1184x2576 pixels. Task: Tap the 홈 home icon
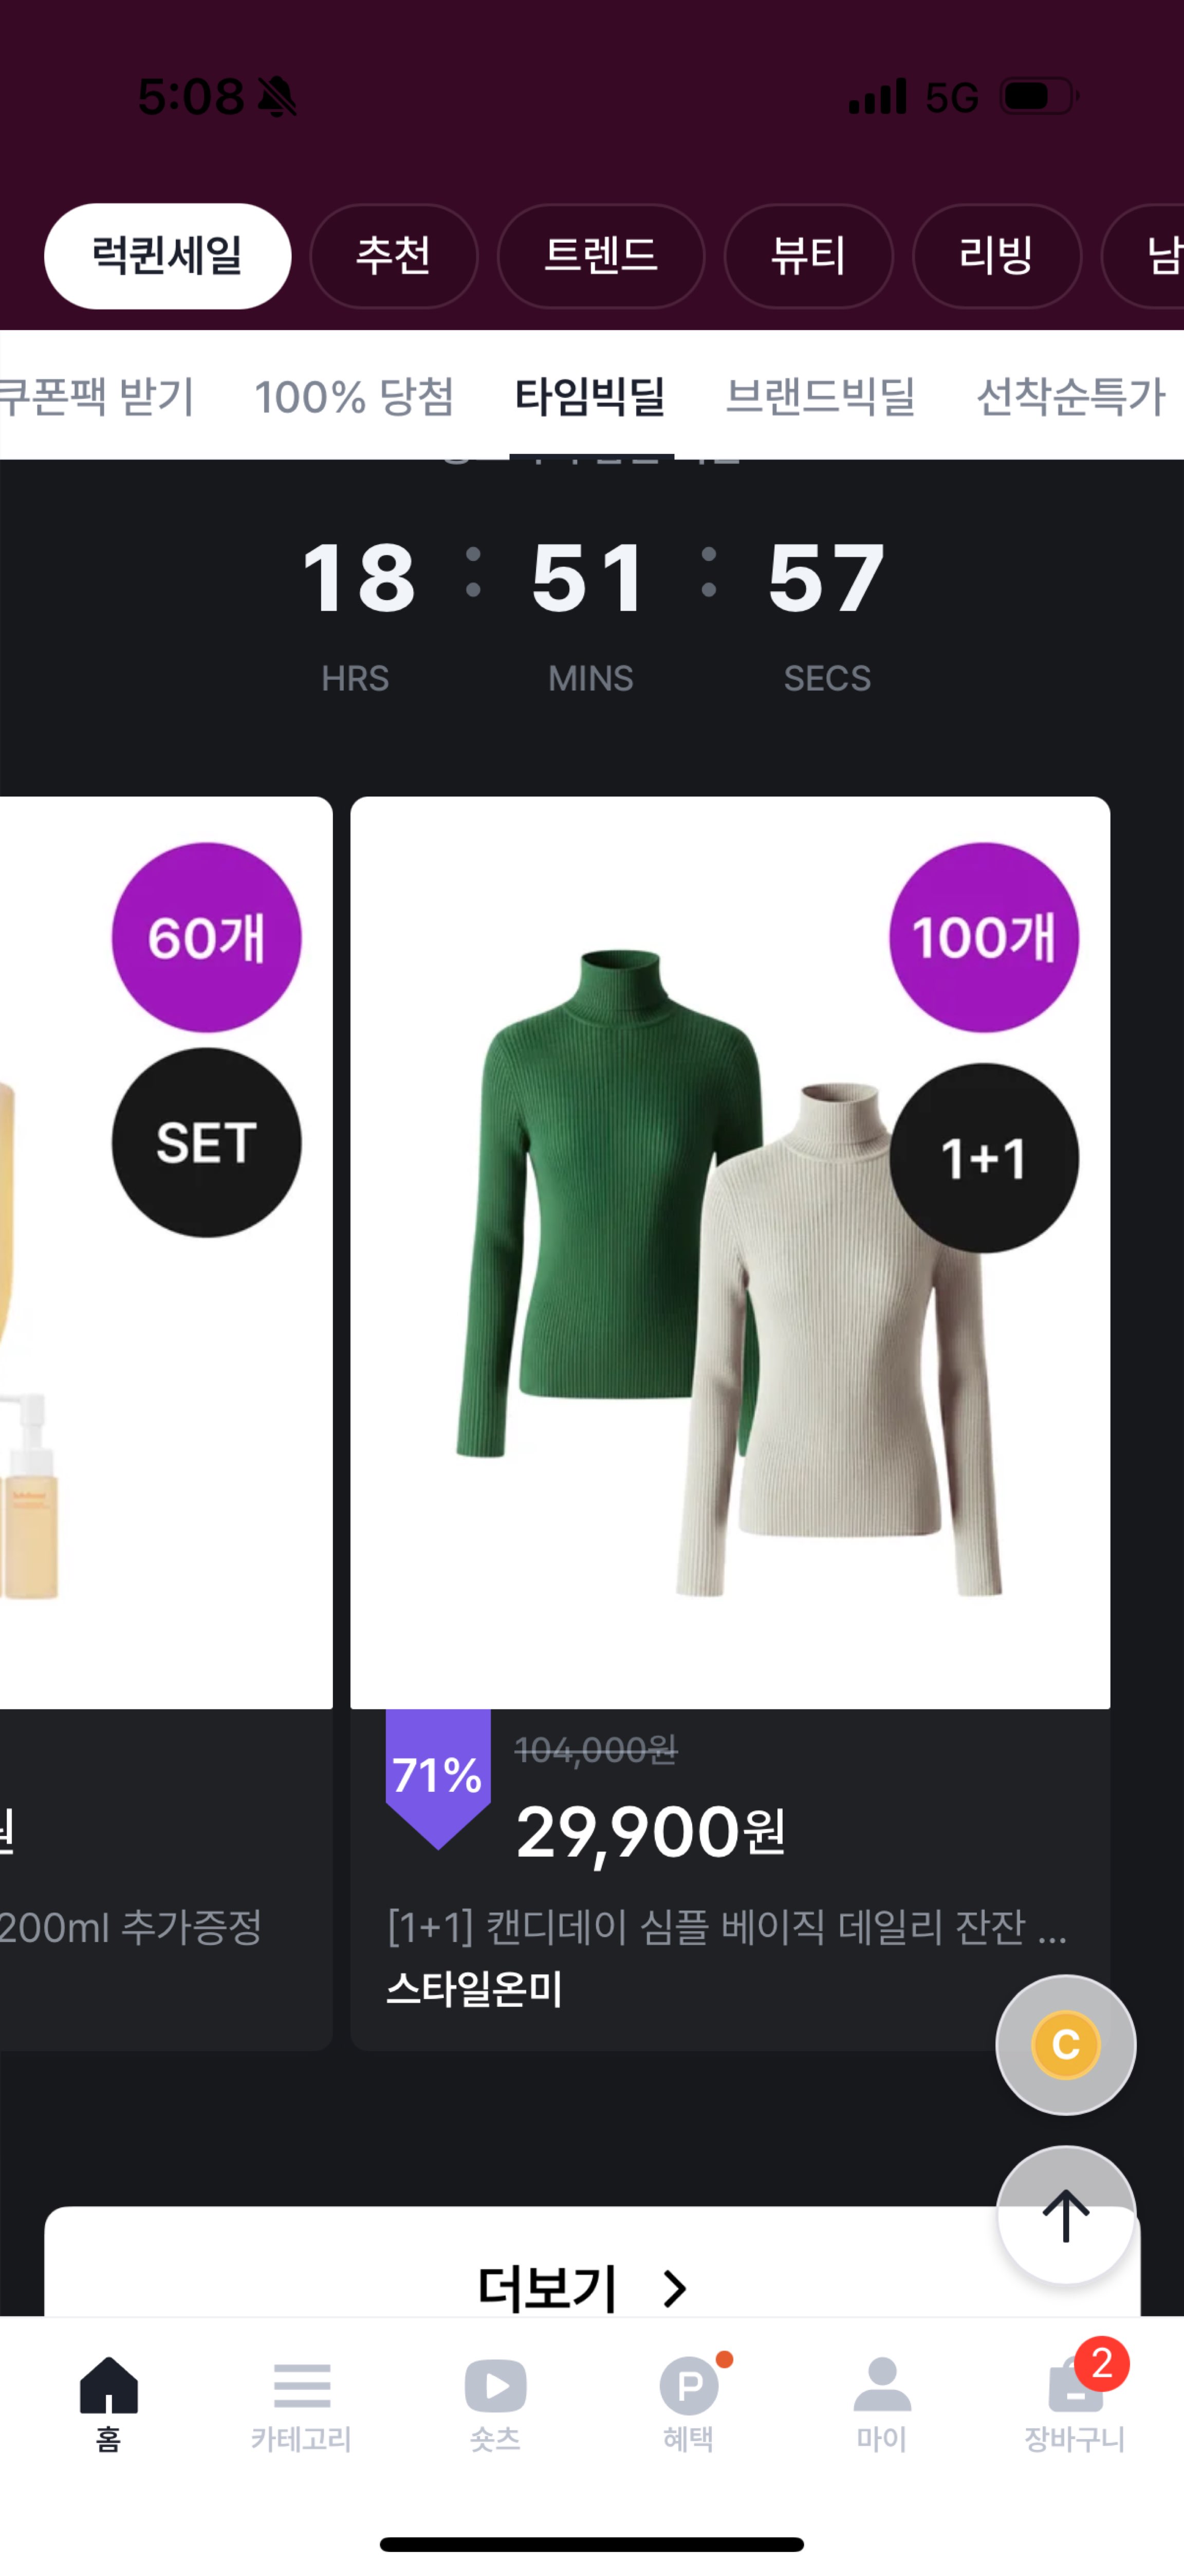[x=108, y=2385]
